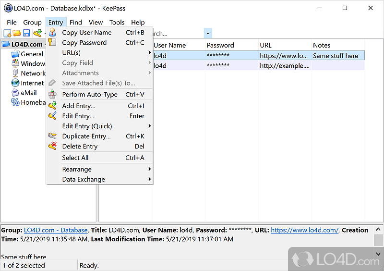Select the eMail group envelope icon
Image resolution: width=384 pixels, height=271 pixels.
pyautogui.click(x=15, y=93)
